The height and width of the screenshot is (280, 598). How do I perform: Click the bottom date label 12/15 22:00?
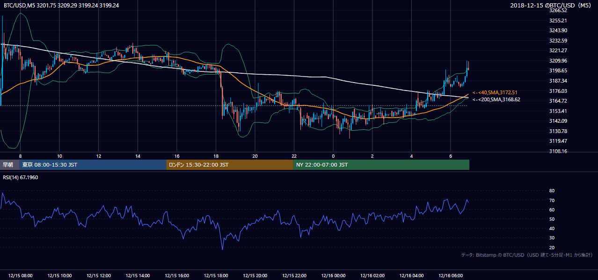click(294, 276)
